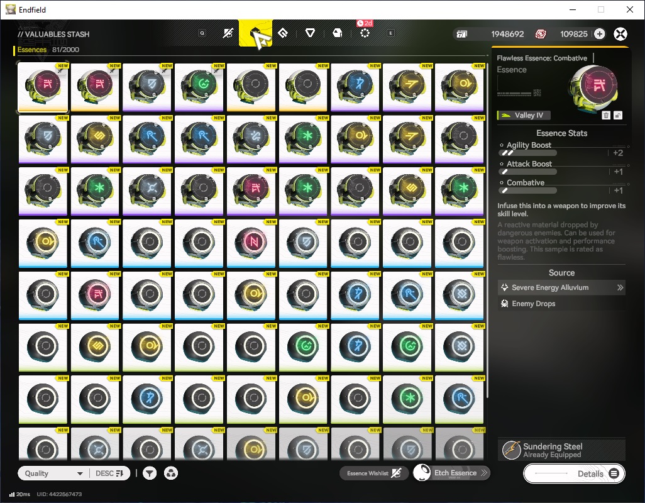The width and height of the screenshot is (645, 503).
Task: Click the UID: 4422567473 text
Action: (59, 494)
